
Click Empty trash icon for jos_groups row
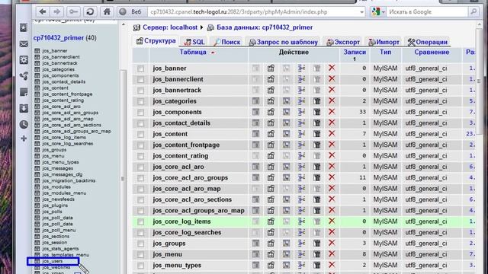click(317, 244)
